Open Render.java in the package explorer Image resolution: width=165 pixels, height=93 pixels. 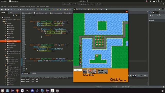[11, 63]
